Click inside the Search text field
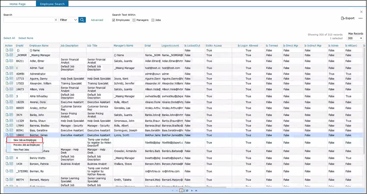 click(x=28, y=20)
